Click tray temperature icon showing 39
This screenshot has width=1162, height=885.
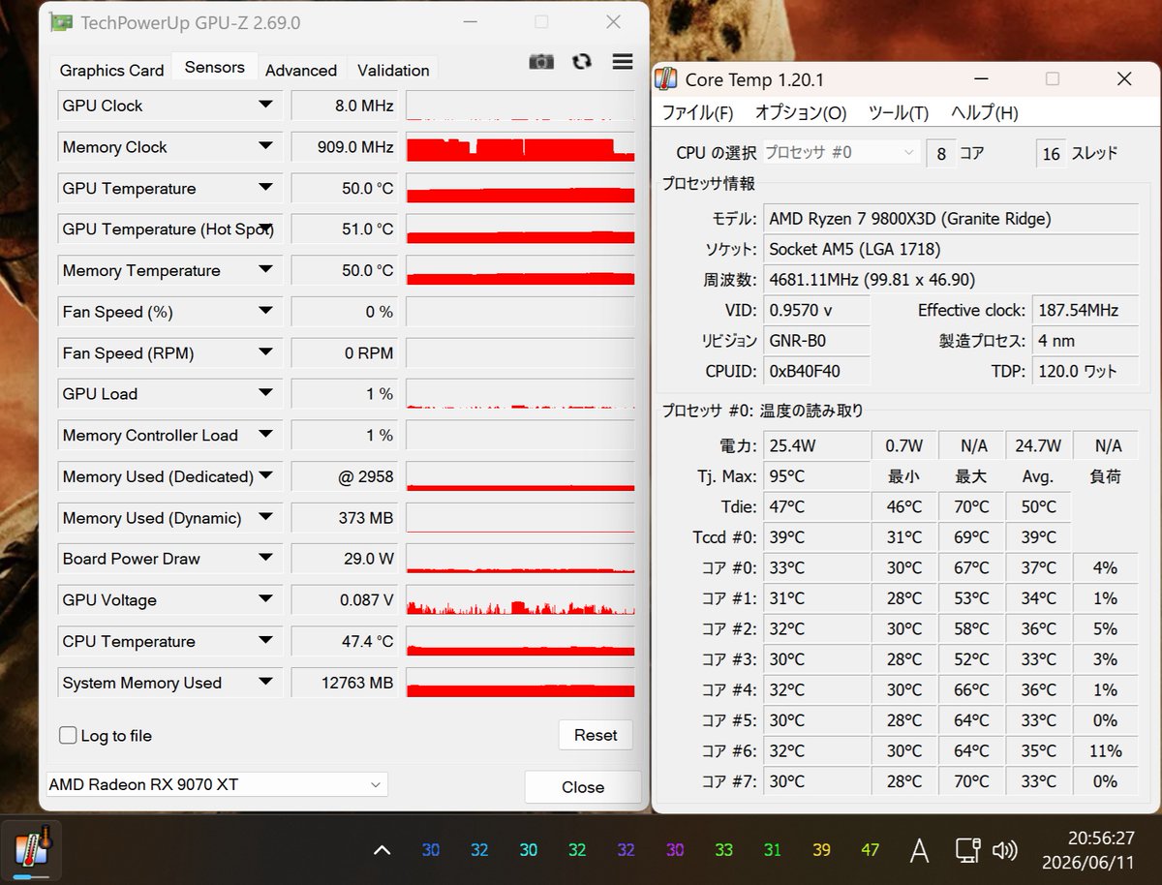pos(821,850)
